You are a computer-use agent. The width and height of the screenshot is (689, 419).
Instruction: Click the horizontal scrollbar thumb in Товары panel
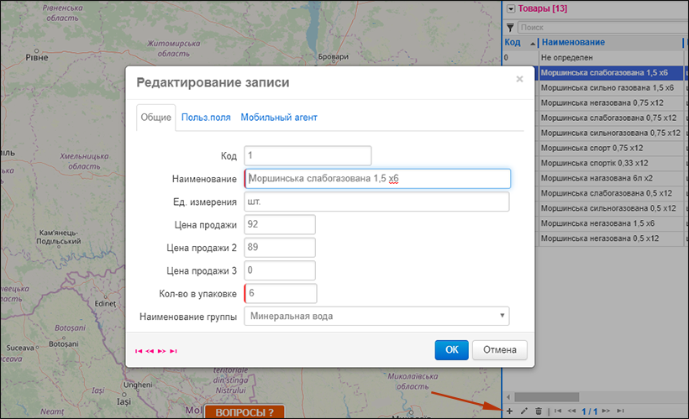pos(547,397)
